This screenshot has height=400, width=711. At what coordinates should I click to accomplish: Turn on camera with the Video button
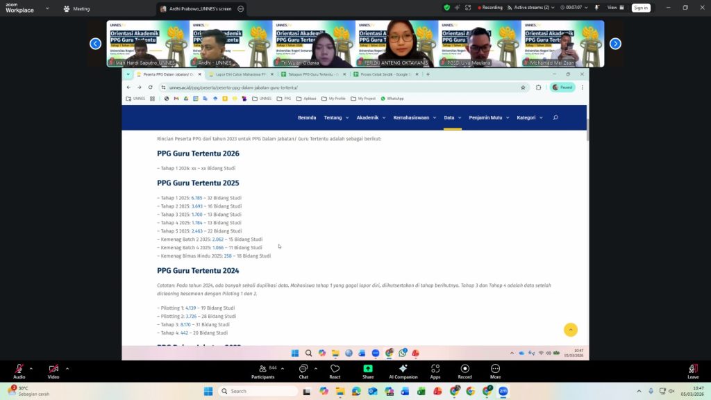tap(53, 369)
